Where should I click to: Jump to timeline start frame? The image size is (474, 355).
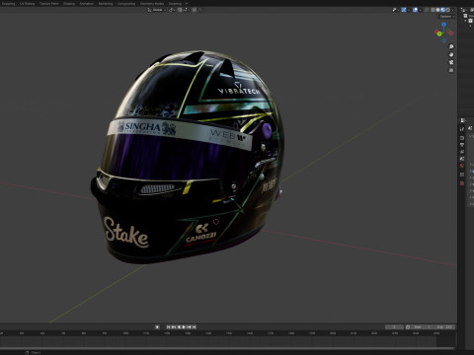tap(168, 327)
